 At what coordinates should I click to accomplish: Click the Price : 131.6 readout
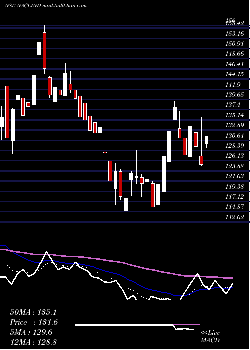(x=34, y=322)
